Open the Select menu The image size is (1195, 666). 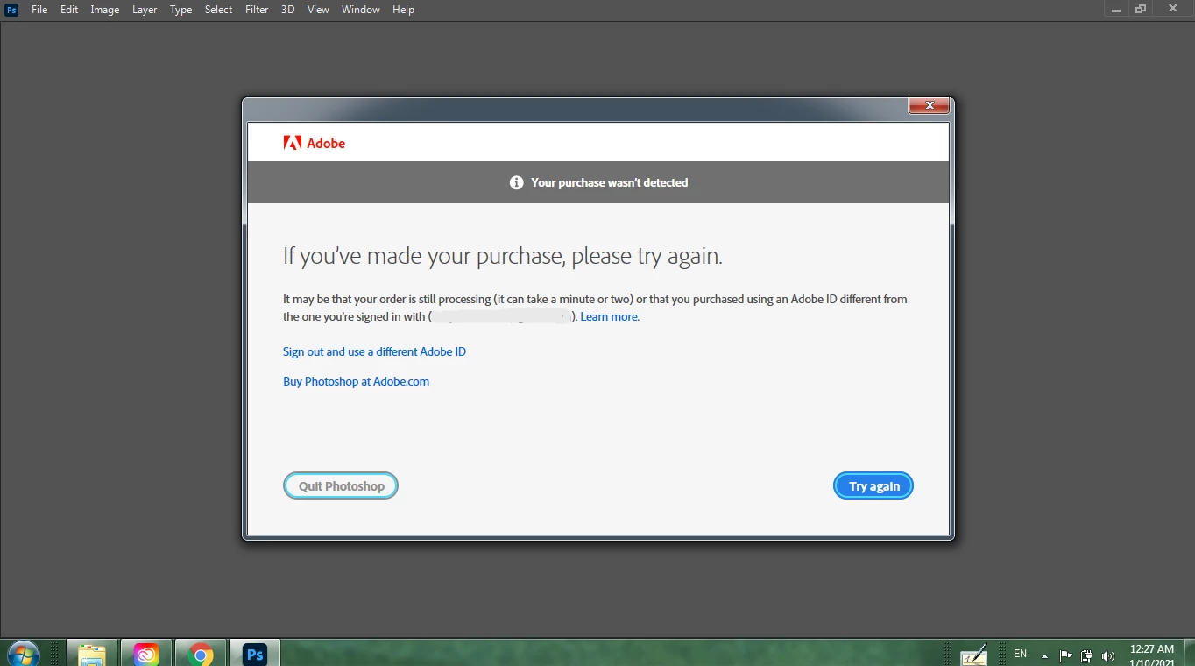[x=219, y=10]
